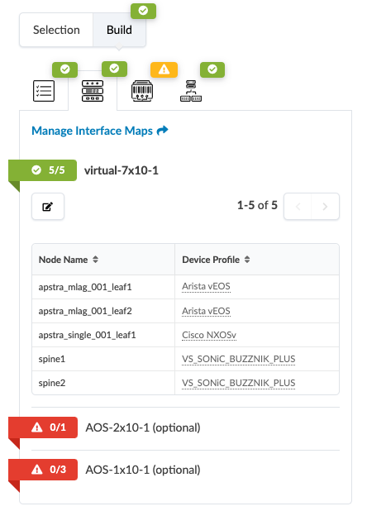Switch to the Build tab
The height and width of the screenshot is (511, 367).
click(119, 30)
